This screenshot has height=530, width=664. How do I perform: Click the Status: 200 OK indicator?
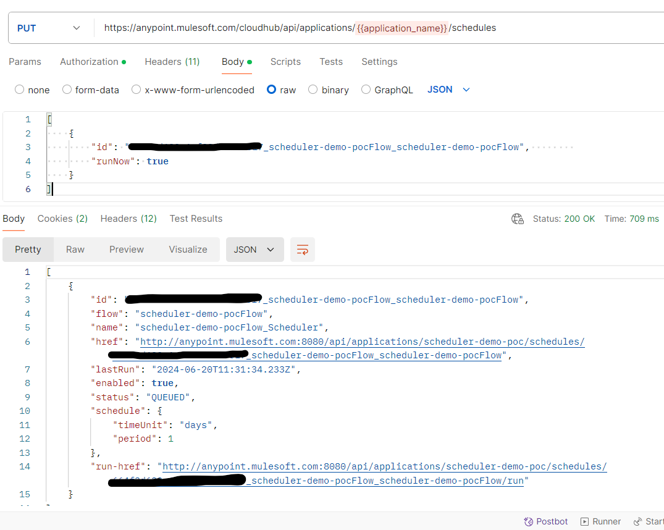[x=564, y=219]
